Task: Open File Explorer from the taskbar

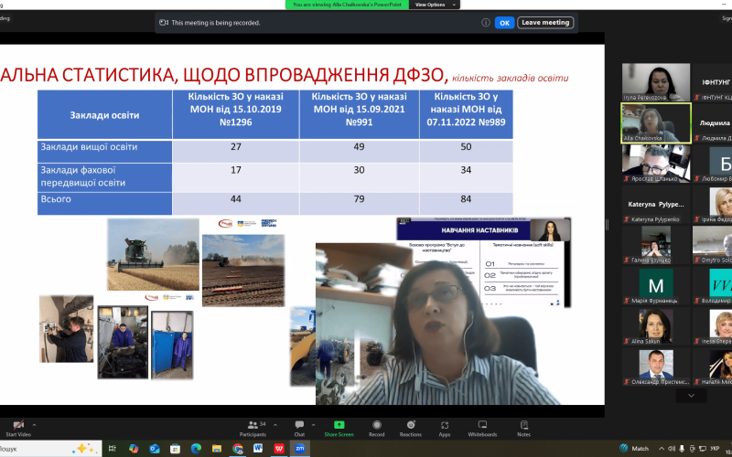Action: point(217,449)
